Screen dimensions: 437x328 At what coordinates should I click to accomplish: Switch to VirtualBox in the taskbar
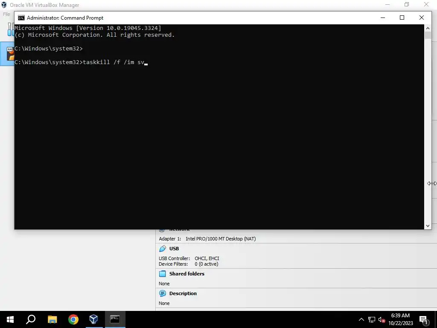(x=93, y=319)
